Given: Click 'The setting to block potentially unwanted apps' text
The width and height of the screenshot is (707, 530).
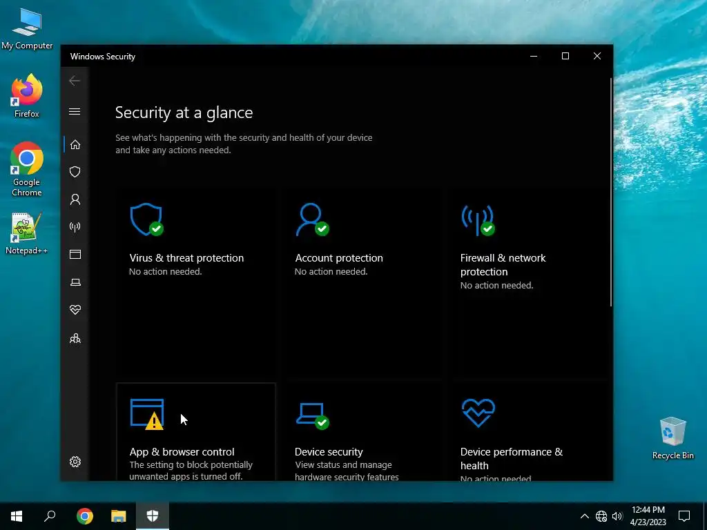Looking at the screenshot, I should pos(191,471).
